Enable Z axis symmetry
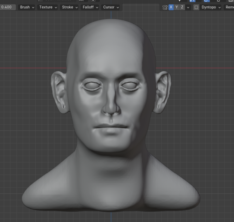Viewport: 234px width, 222px height. (x=182, y=7)
